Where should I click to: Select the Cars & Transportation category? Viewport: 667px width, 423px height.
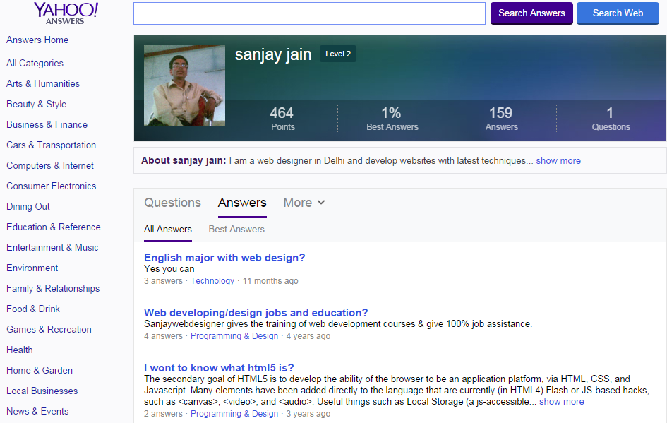click(x=51, y=145)
